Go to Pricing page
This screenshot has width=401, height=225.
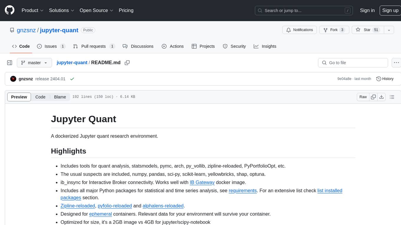[126, 10]
